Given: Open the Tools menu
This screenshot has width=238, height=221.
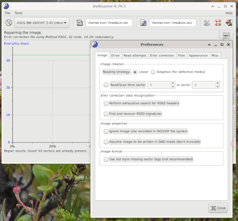Looking at the screenshot, I should coord(18,13).
